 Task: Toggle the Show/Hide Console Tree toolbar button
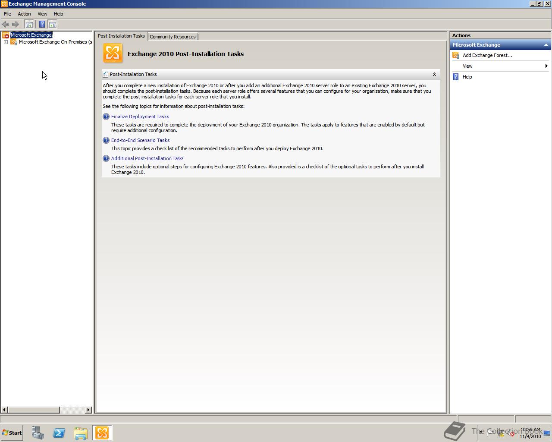(29, 25)
